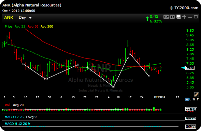
Task: Toggle arithmetic scale A button
Action: 187,99
